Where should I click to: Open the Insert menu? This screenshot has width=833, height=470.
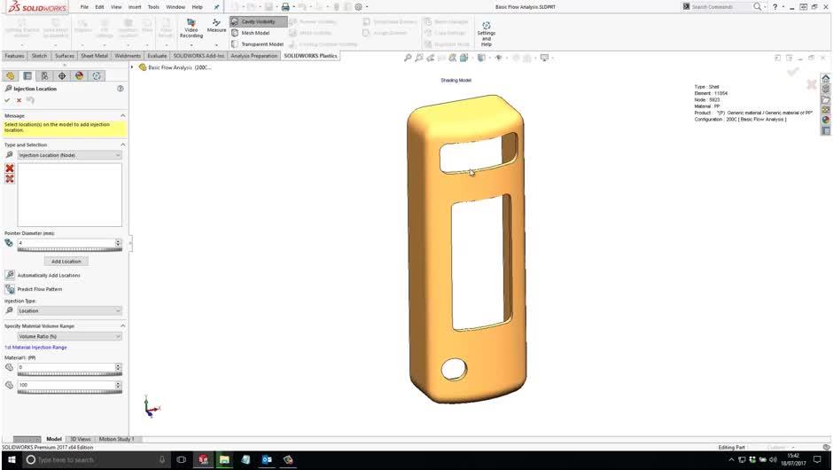(x=134, y=7)
